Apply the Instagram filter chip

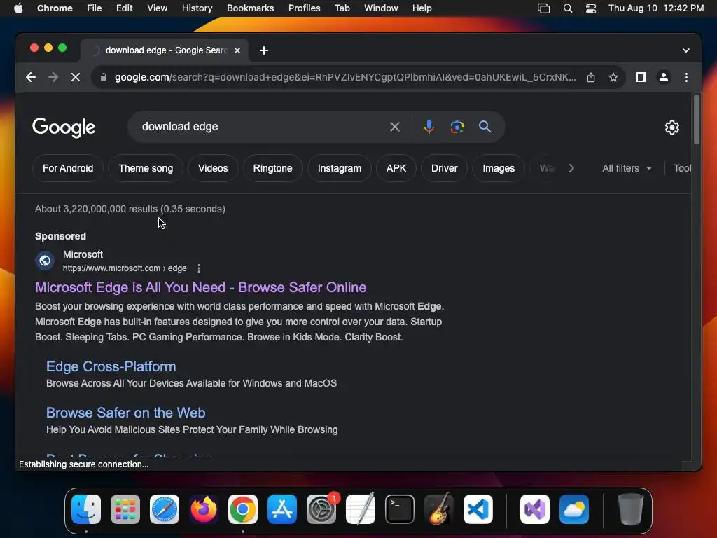click(340, 168)
